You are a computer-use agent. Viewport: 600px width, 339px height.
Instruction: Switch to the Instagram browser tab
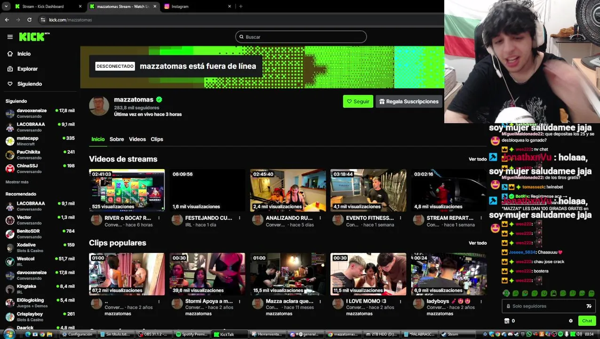point(197,7)
